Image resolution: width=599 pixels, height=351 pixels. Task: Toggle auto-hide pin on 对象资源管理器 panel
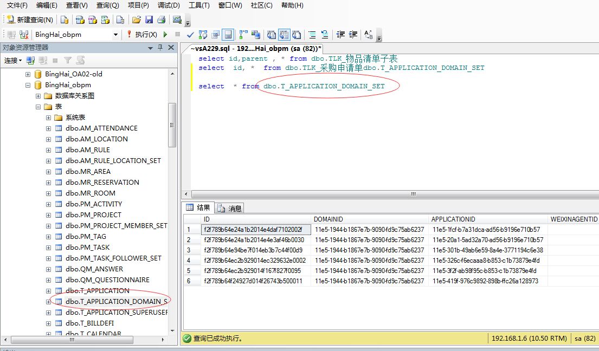point(160,47)
